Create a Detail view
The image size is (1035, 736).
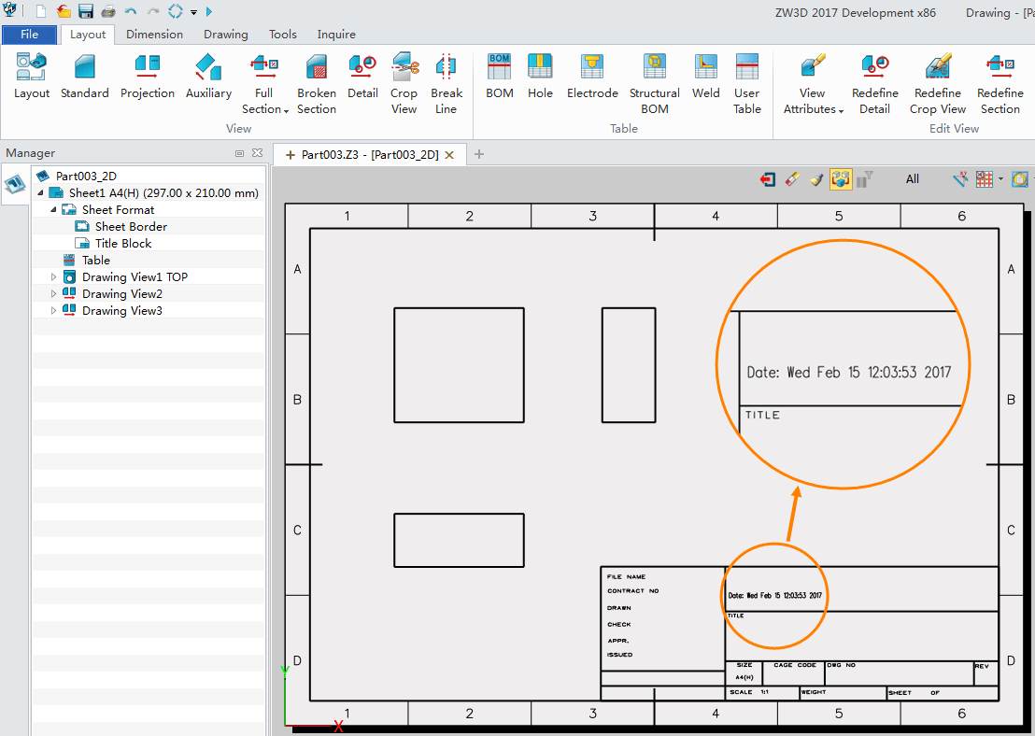click(362, 67)
